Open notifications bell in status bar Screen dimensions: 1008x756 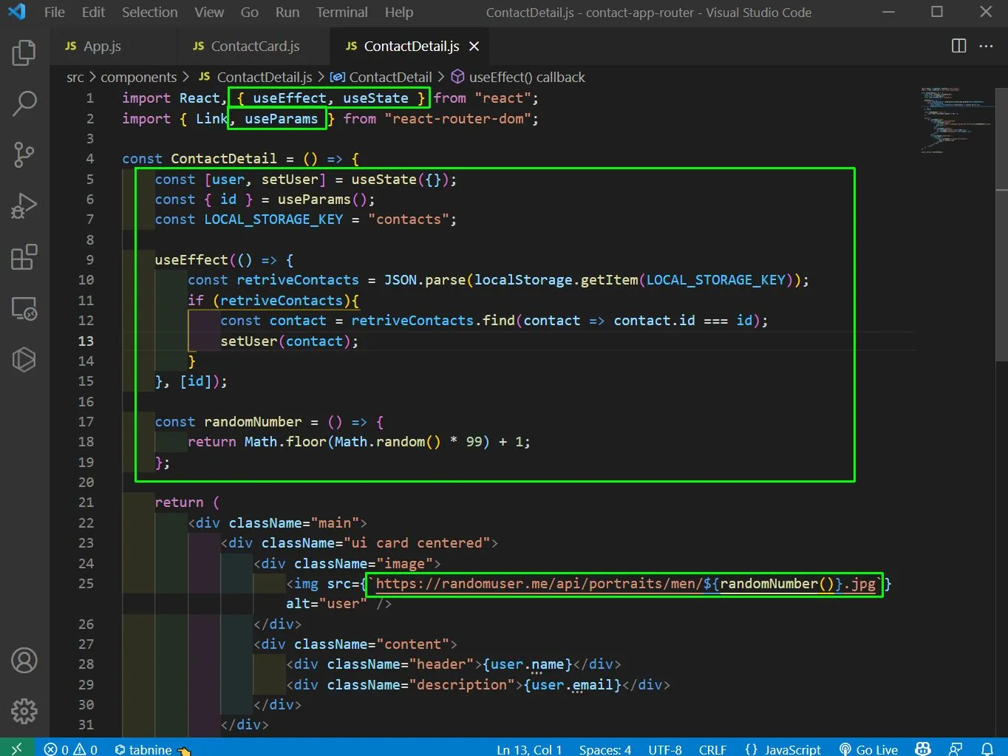[x=987, y=749]
